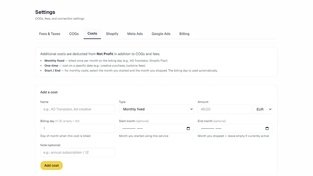
Task: Focus the Start month date field
Action: tap(156, 128)
